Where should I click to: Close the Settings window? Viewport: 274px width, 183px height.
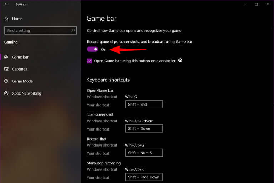tap(268, 4)
